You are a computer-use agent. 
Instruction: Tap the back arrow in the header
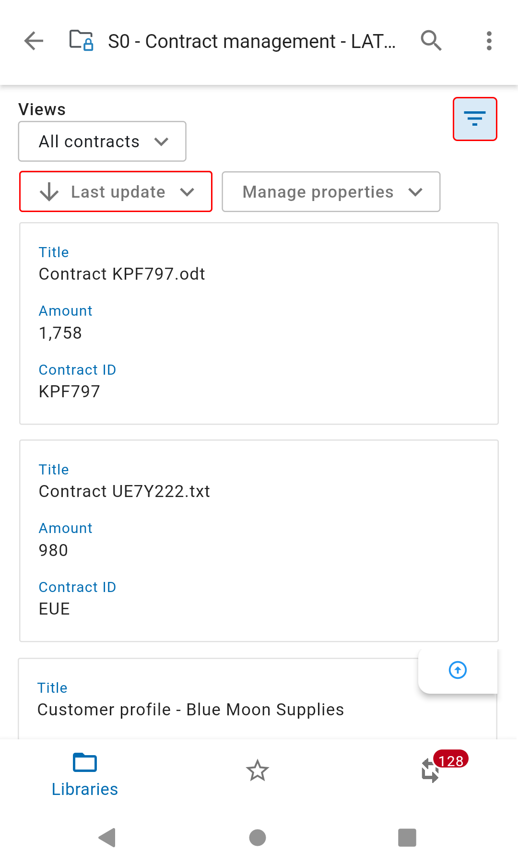(x=34, y=41)
